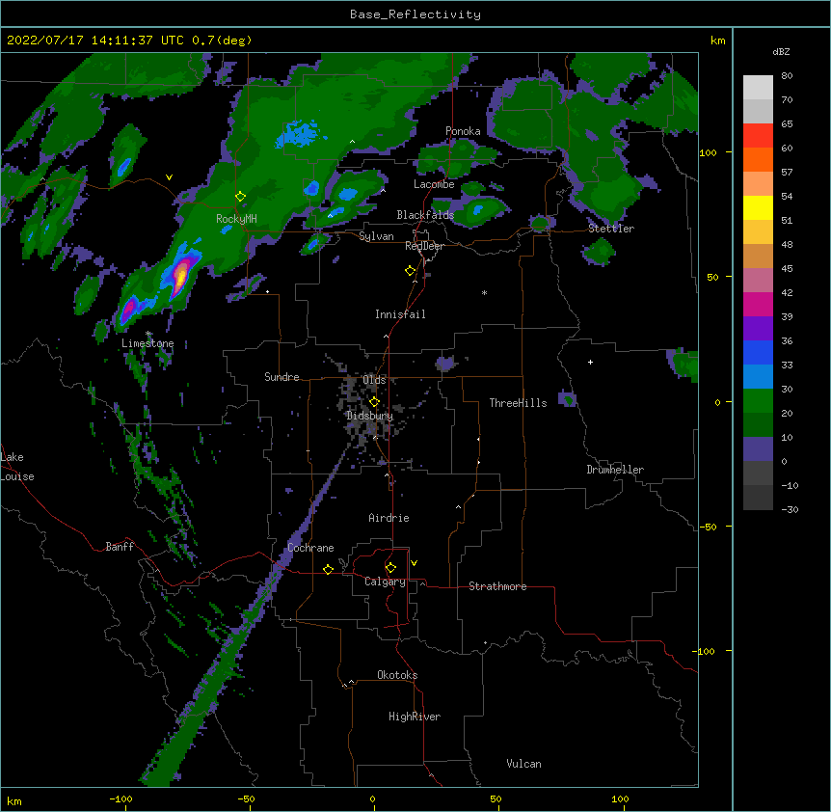Image resolution: width=831 pixels, height=812 pixels.
Task: Click the yellow diamond marker above Calgary
Action: (x=390, y=568)
